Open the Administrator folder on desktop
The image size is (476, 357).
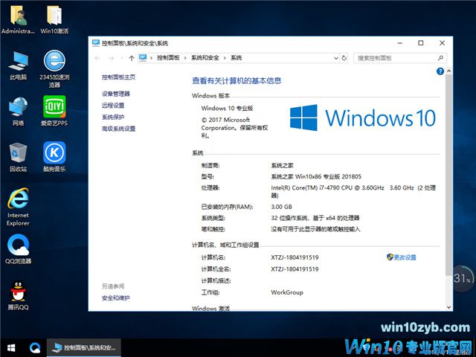[18, 21]
